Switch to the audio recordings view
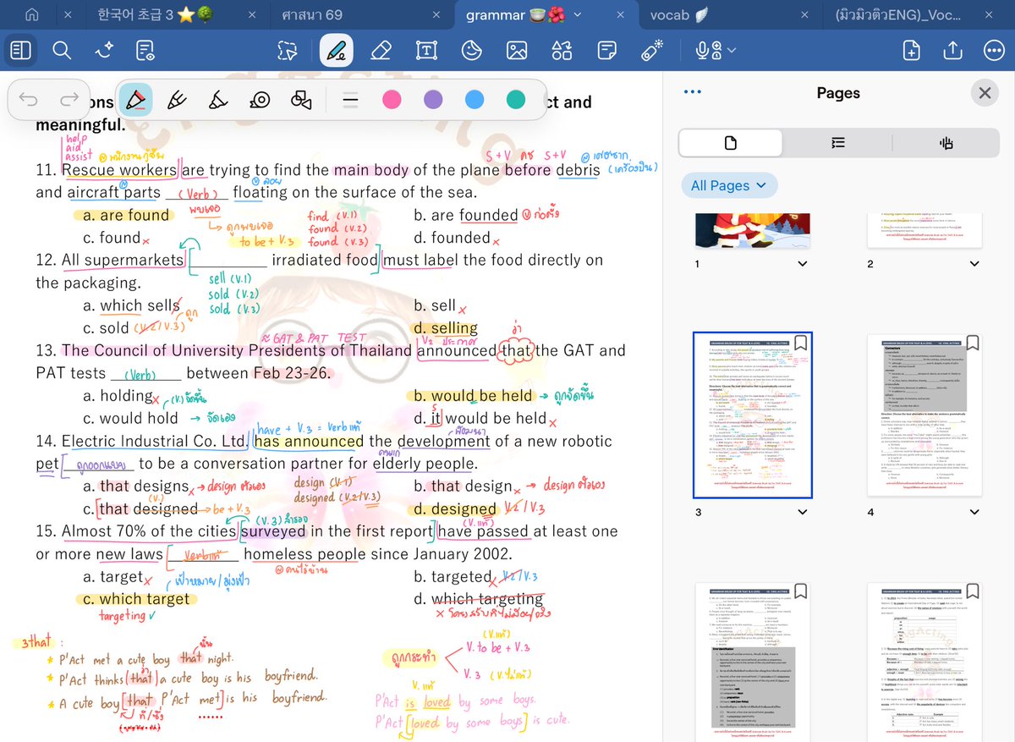 pos(945,142)
